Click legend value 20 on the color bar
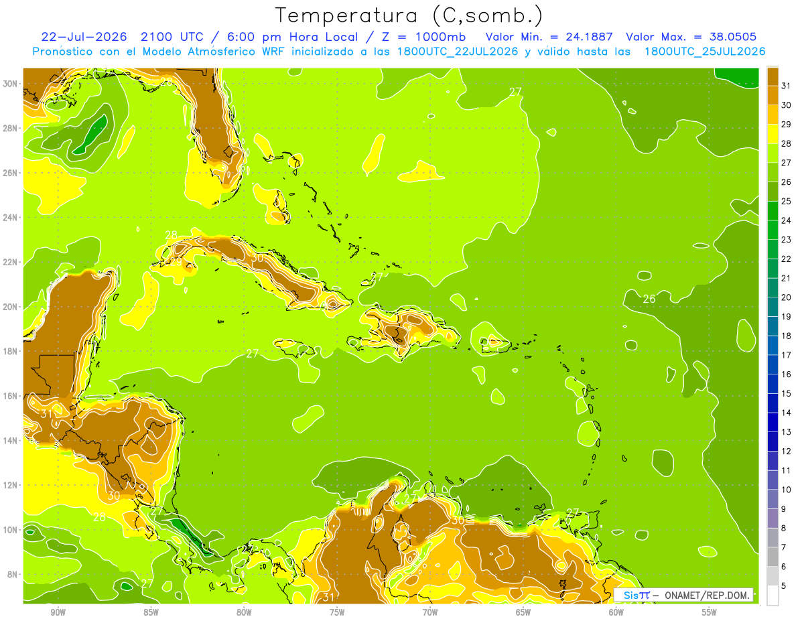The image size is (804, 621). point(786,297)
